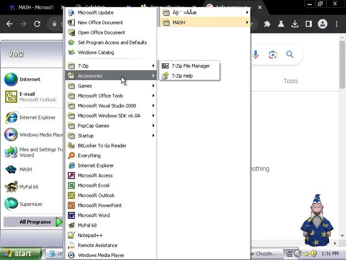The height and width of the screenshot is (260, 346).
Task: Expand the Accessories submenu
Action: 111,75
